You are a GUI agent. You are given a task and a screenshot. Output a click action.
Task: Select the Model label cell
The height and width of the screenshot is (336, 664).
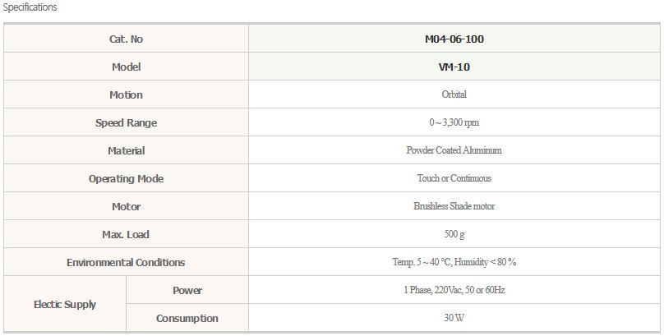(x=126, y=67)
